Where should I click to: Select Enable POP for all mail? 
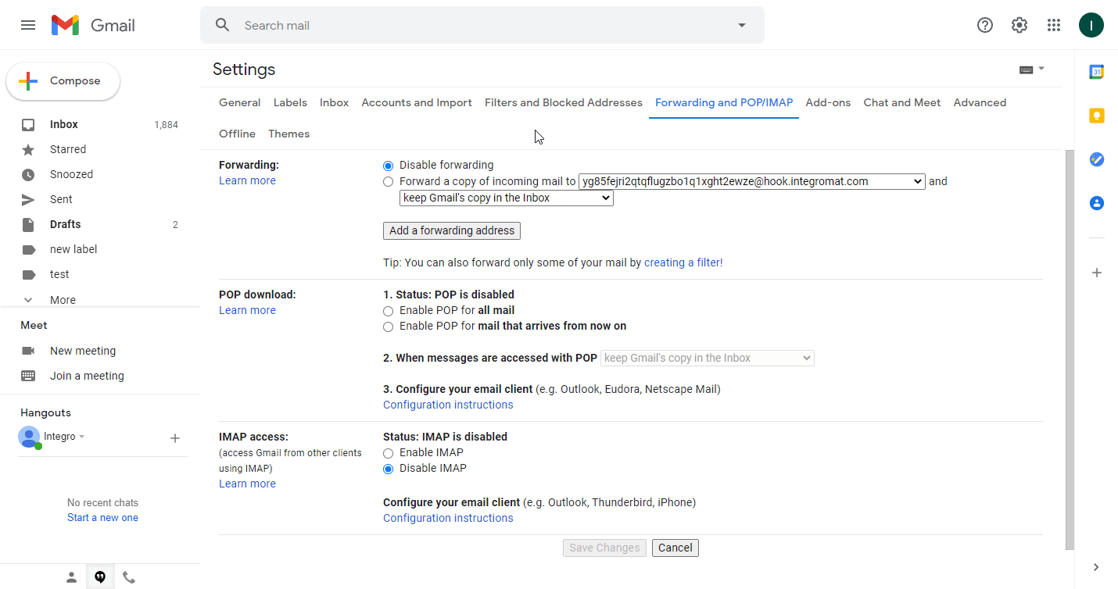coord(389,311)
